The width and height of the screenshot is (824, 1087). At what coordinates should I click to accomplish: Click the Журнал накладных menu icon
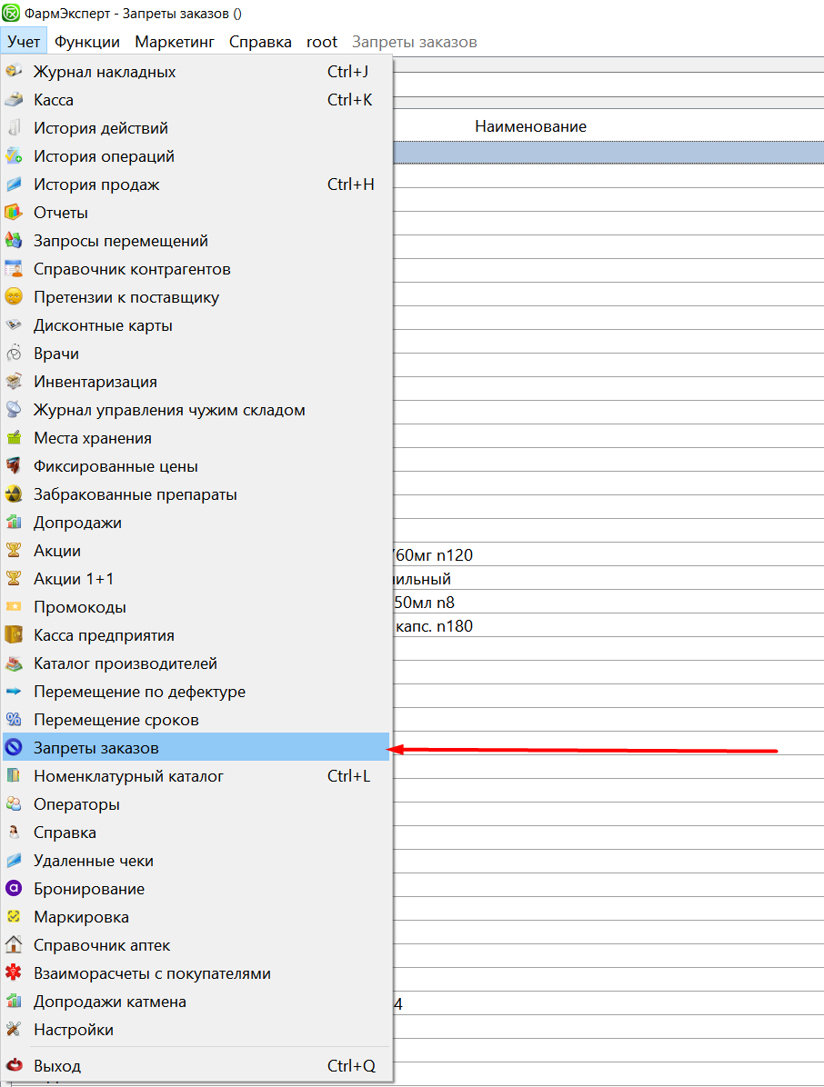click(x=14, y=72)
